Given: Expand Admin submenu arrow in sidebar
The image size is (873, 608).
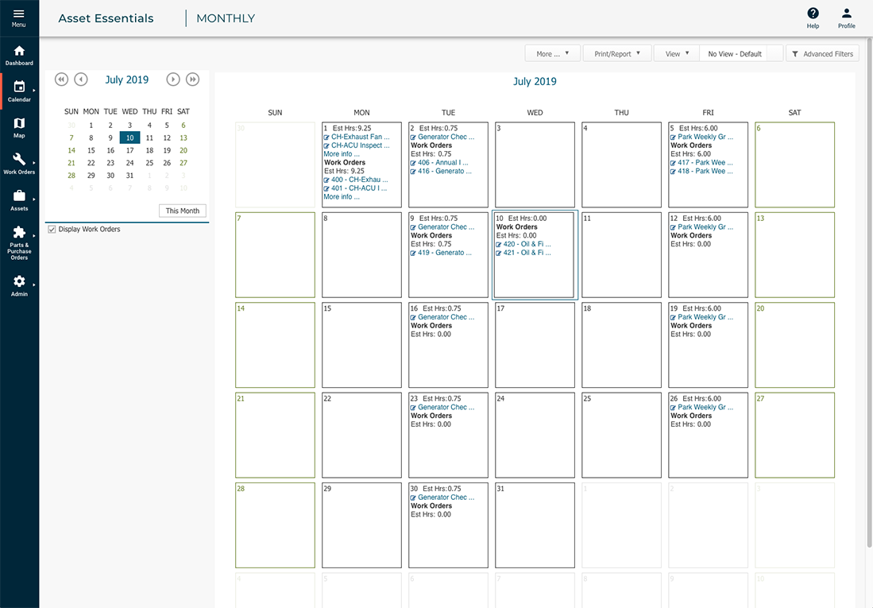Looking at the screenshot, I should tap(34, 285).
